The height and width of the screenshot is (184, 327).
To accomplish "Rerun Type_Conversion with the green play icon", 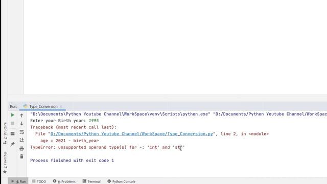I will tap(12, 115).
